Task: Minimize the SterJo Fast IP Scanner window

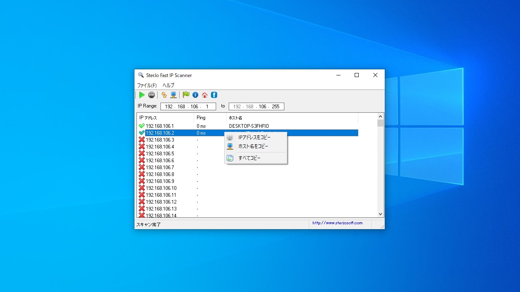Action: [x=338, y=75]
